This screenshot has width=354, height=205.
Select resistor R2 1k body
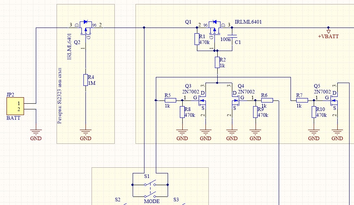[x=217, y=62]
